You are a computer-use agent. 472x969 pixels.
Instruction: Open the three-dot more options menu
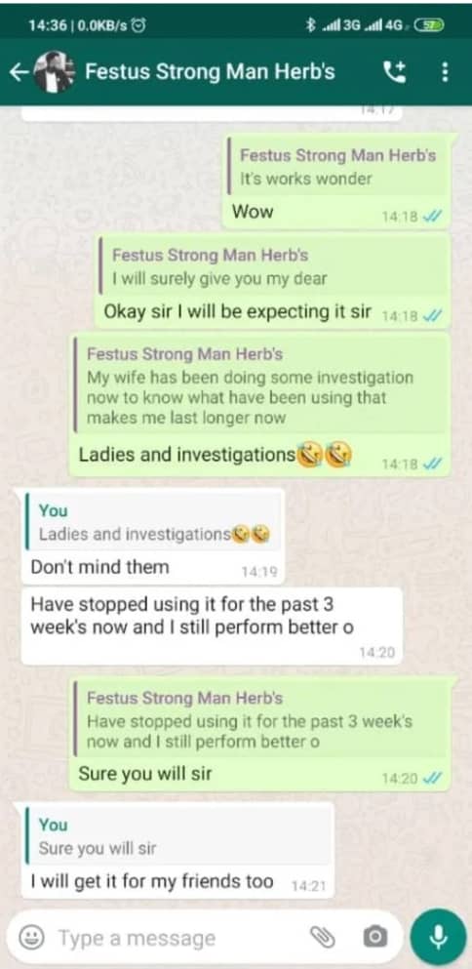(x=445, y=72)
